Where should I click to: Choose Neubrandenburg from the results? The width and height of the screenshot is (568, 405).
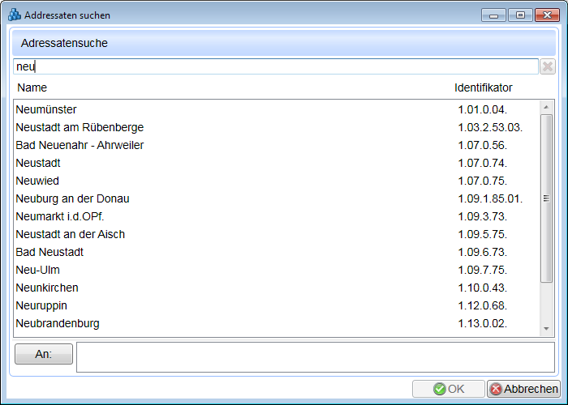57,323
